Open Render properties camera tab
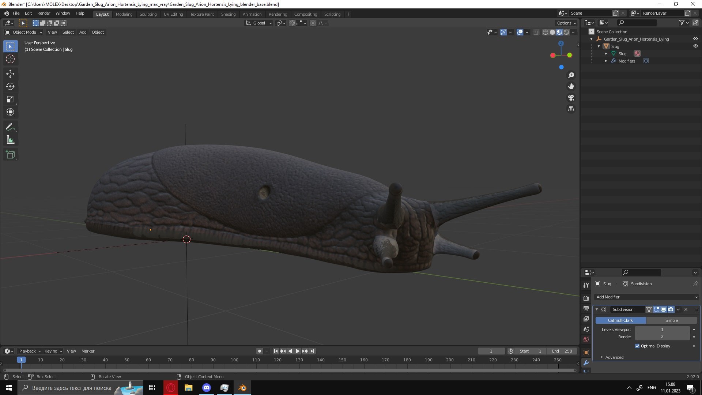Screen dimensions: 702x395 [x=586, y=298]
